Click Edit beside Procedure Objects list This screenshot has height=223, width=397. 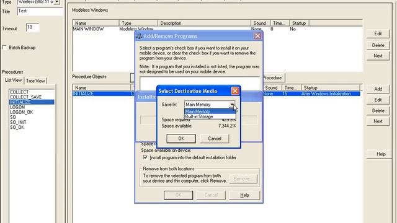[378, 100]
